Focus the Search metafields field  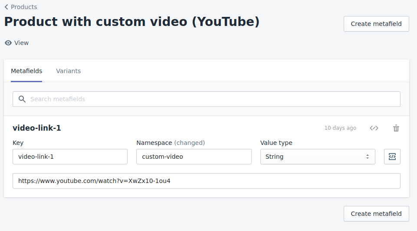coord(207,99)
